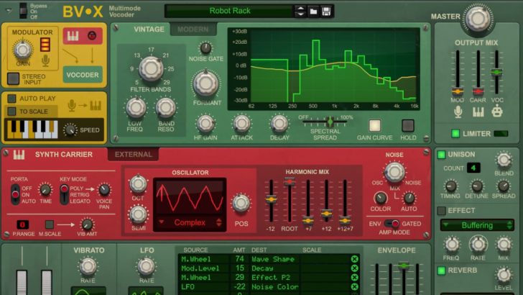Adjust the Attack knob
The height and width of the screenshot is (295, 523).
(x=241, y=124)
